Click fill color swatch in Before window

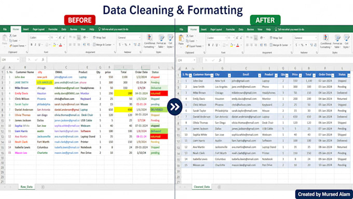coord(55,45)
